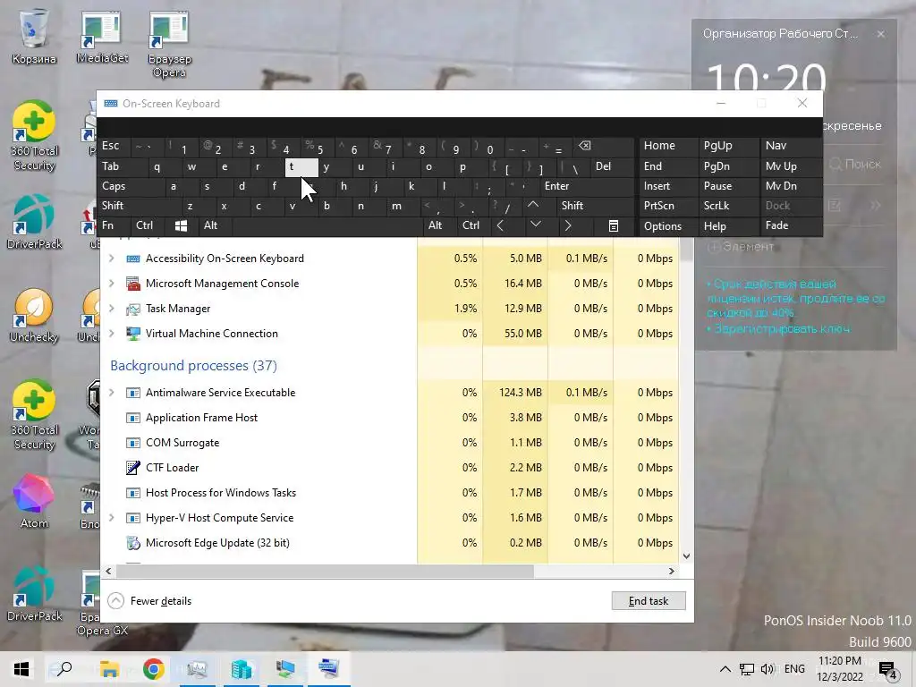Click the down arrow of Task Manager's vertical scrollbar
The width and height of the screenshot is (916, 687).
[686, 556]
